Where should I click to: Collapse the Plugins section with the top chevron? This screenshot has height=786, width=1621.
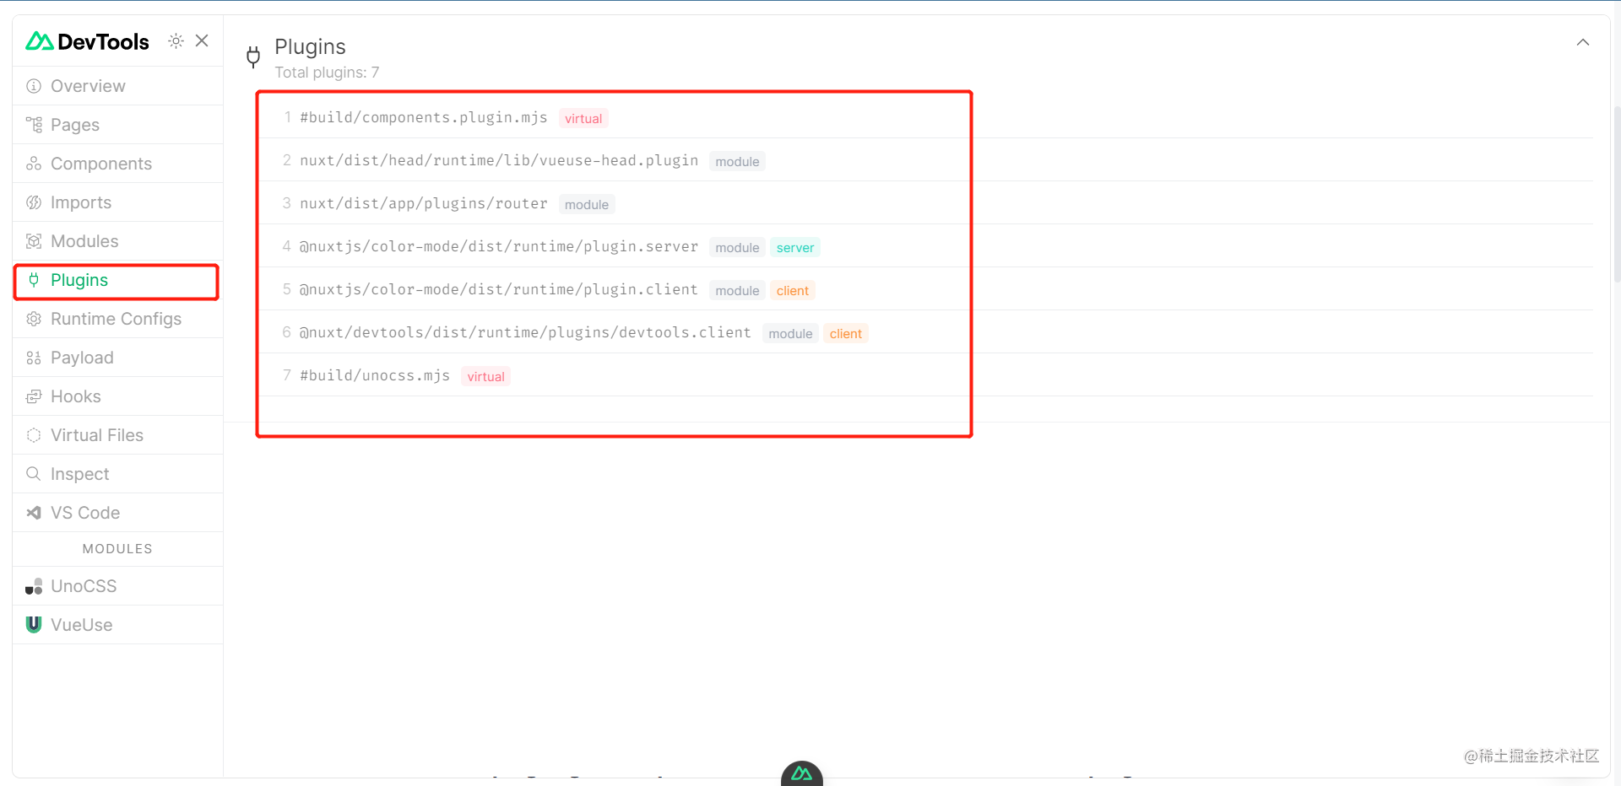tap(1583, 41)
